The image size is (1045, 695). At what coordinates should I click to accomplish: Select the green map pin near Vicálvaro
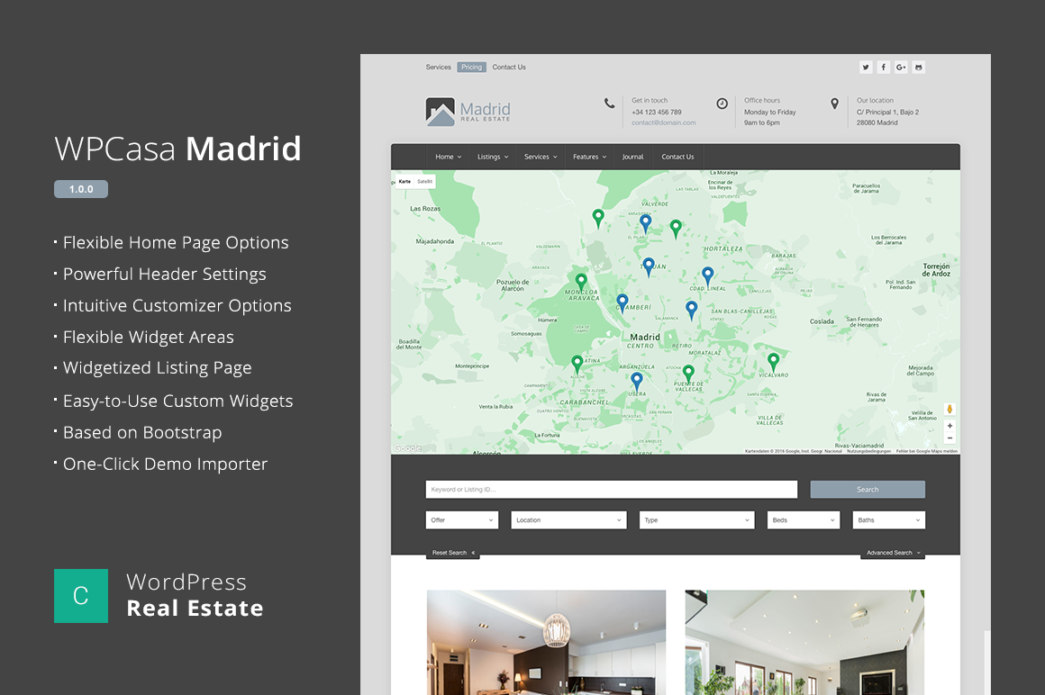coord(773,361)
